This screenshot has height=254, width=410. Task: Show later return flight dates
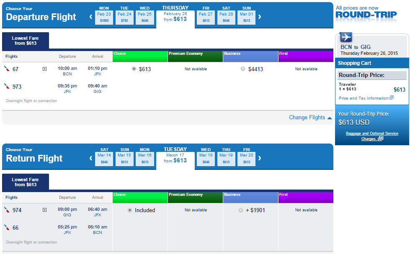[x=259, y=158]
